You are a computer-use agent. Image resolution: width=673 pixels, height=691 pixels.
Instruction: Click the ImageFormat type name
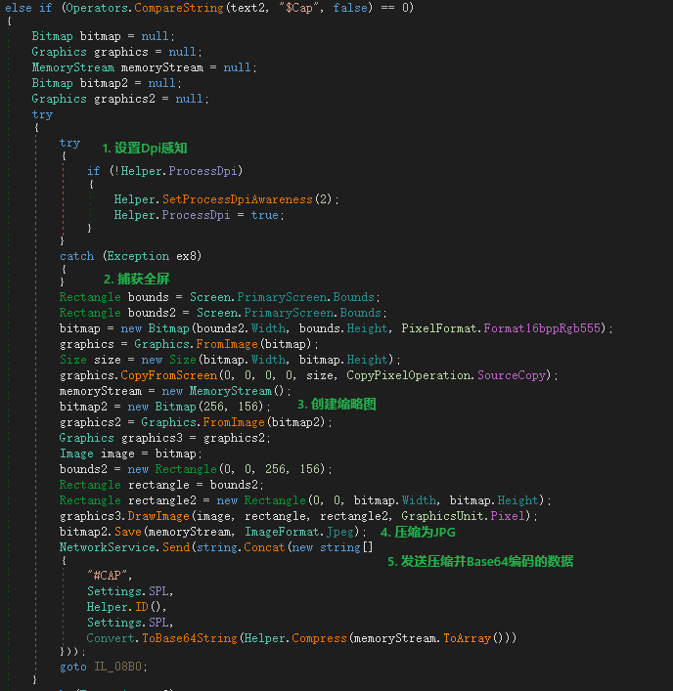[284, 532]
